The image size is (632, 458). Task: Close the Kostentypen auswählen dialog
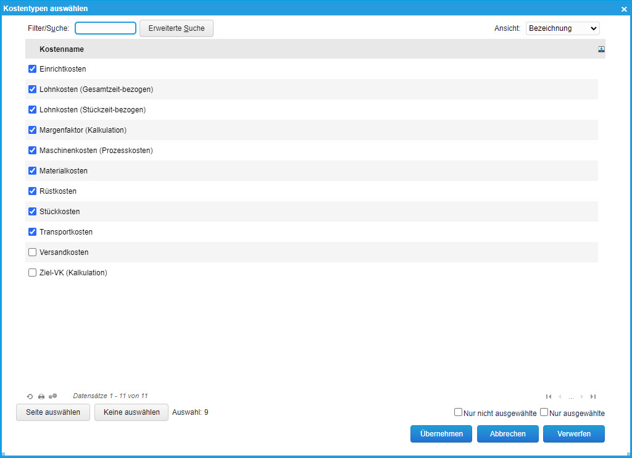[x=624, y=9]
